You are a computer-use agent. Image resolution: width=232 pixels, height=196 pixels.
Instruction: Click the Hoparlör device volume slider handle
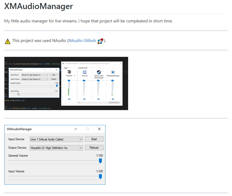coord(69,81)
